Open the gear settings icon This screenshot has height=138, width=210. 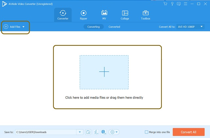[x=112, y=132]
